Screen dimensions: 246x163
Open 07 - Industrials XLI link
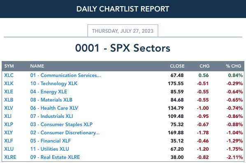pos(51,116)
